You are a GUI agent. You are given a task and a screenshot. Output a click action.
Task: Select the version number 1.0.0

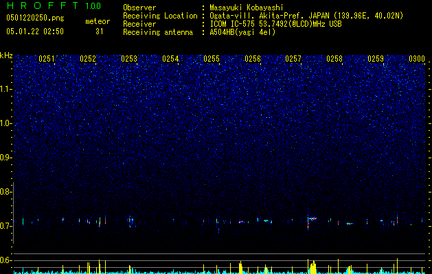coord(93,6)
